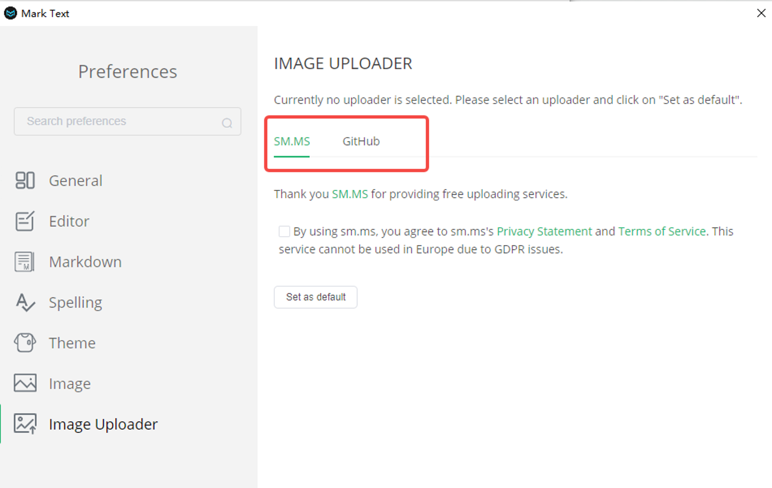Click the Set as default button
Screen dimensions: 772x488
316,297
